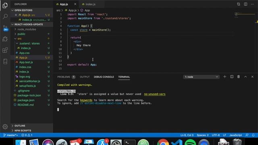Show errors and warnings count in status bar

[27, 135]
